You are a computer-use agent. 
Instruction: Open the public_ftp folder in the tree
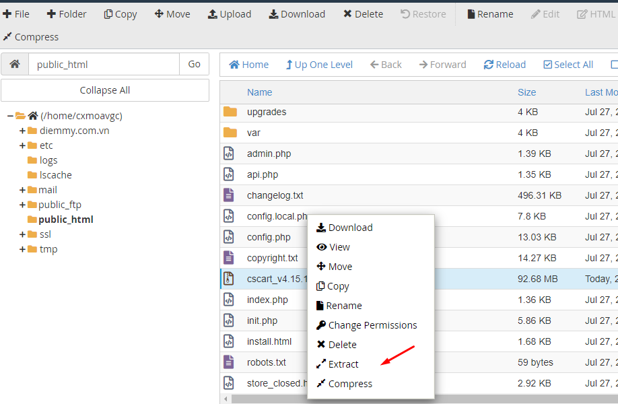[x=60, y=205]
